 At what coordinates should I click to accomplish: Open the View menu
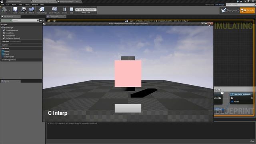(20, 4)
